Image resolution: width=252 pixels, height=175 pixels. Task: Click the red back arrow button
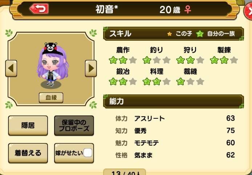coord(39,9)
